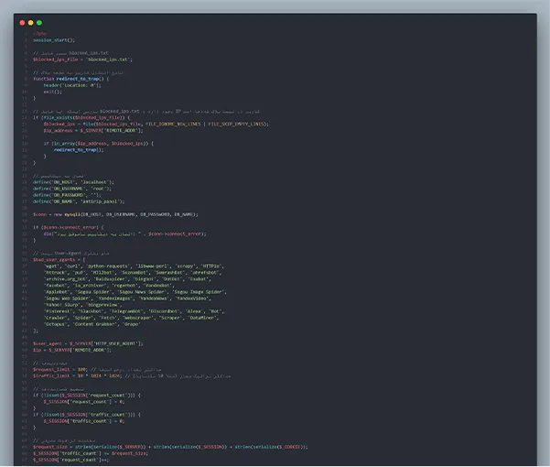Image resolution: width=550 pixels, height=467 pixels.
Task: Click the $_SESSION['request_count'] = 0 line
Action: pyautogui.click(x=84, y=402)
